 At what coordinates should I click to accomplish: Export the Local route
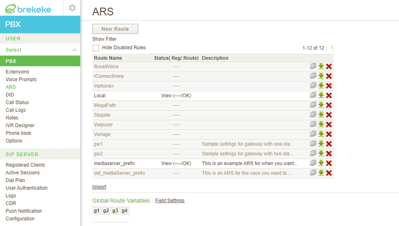(x=321, y=95)
